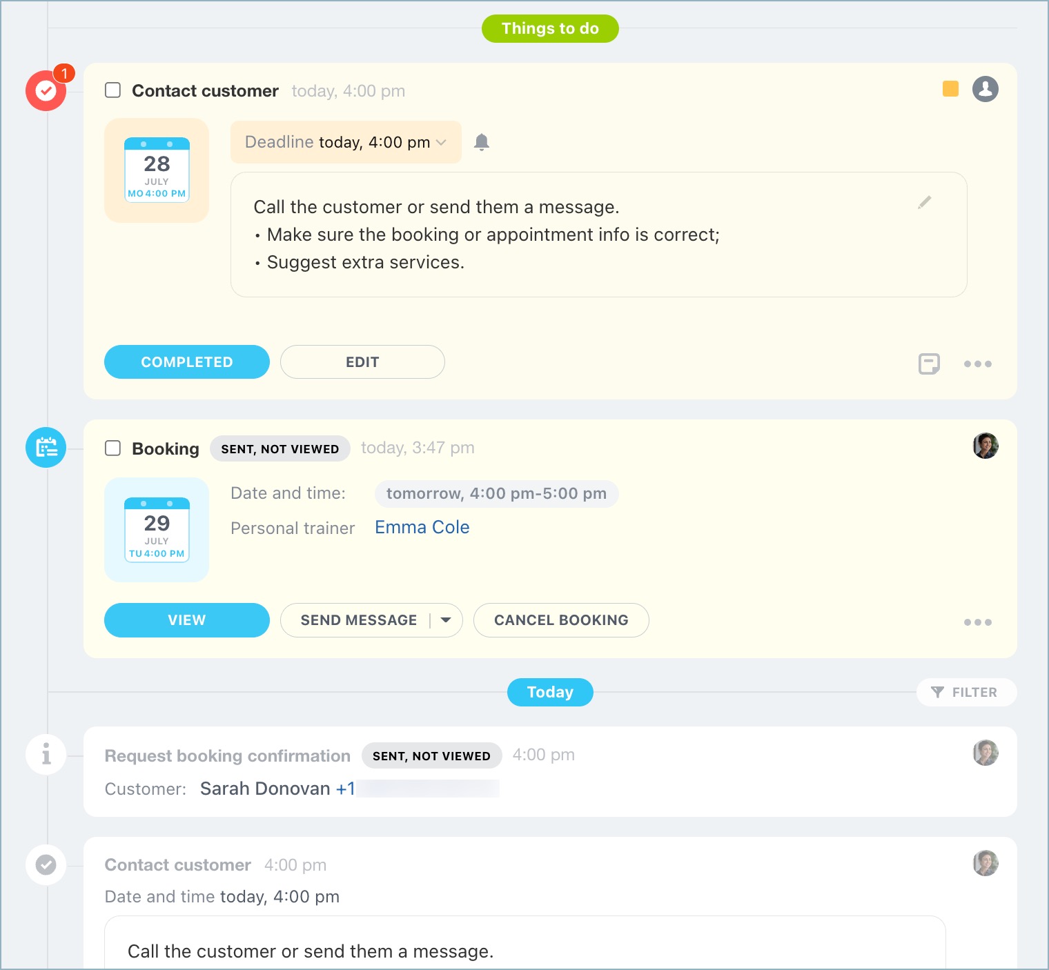Click the pencil icon to edit task description
The image size is (1049, 970).
point(924,202)
